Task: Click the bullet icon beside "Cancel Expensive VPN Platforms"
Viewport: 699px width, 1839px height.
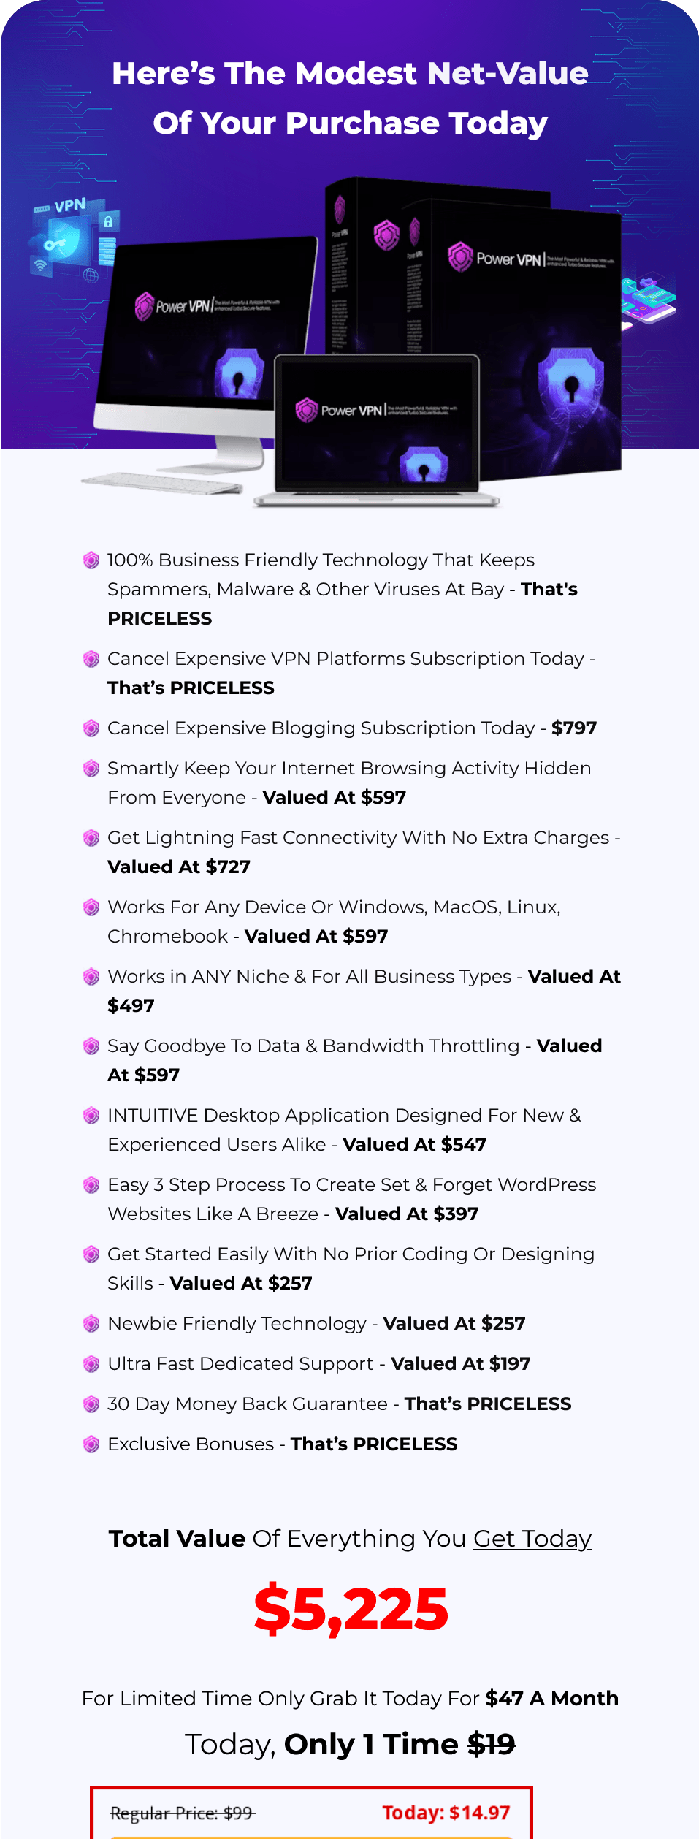Action: coord(91,659)
